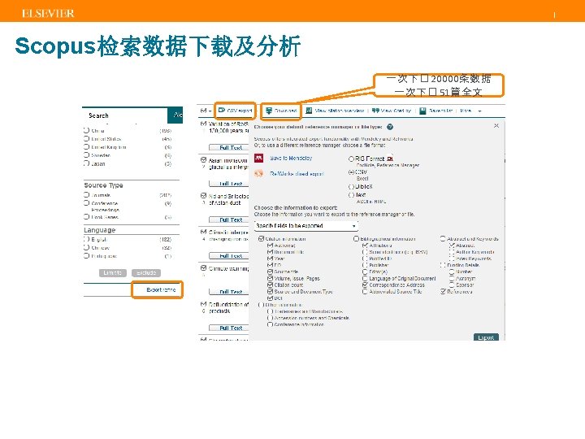Select the Text radio button
The image size is (585, 439).
click(351, 195)
